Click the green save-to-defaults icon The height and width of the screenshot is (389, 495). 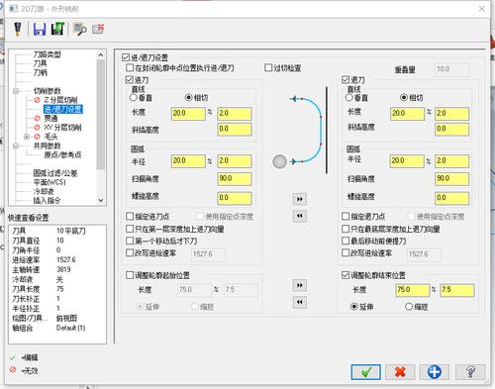click(57, 29)
